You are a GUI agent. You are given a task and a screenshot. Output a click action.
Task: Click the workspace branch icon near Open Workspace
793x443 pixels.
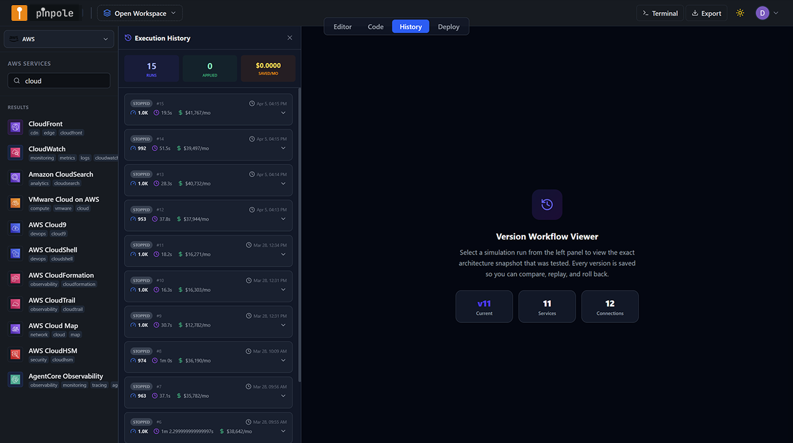point(105,12)
